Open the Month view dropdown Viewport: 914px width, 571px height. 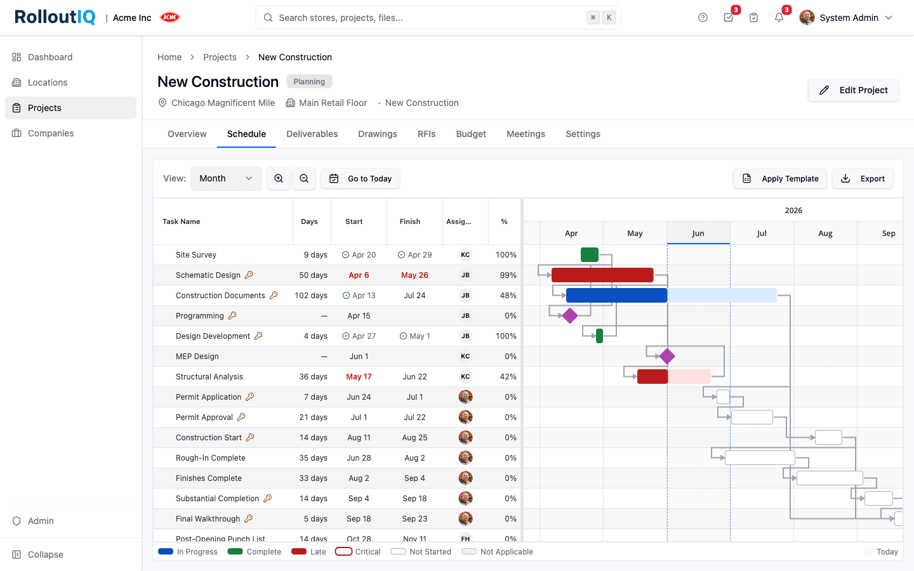pyautogui.click(x=226, y=179)
